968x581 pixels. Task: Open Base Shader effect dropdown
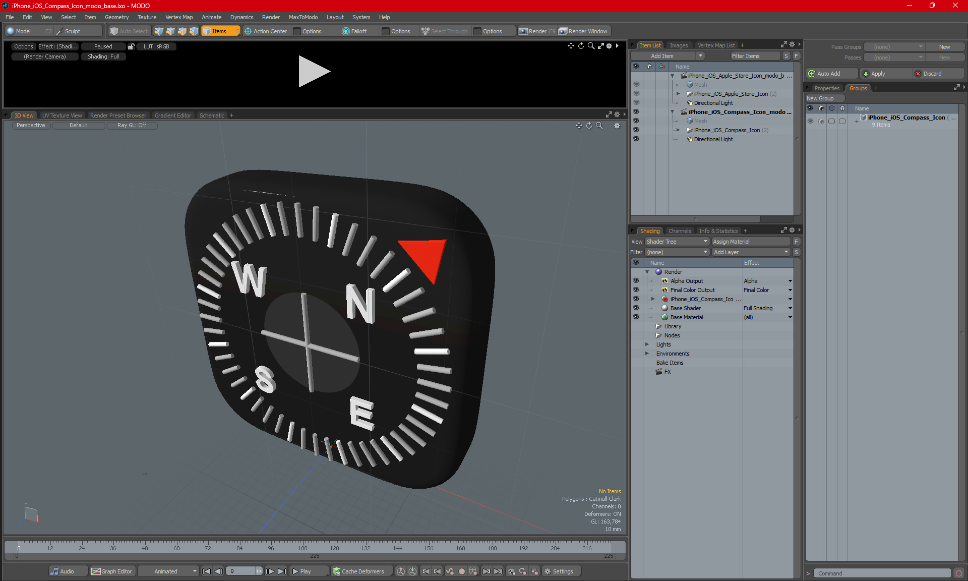tap(790, 308)
